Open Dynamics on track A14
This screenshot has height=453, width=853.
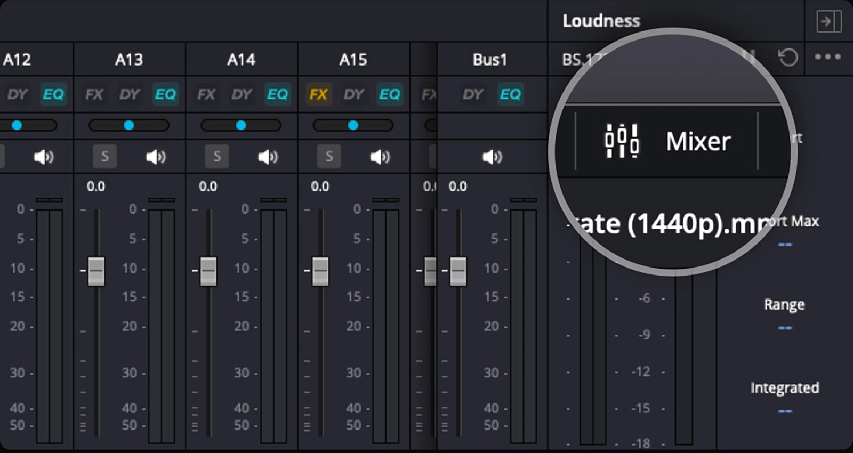pyautogui.click(x=241, y=95)
